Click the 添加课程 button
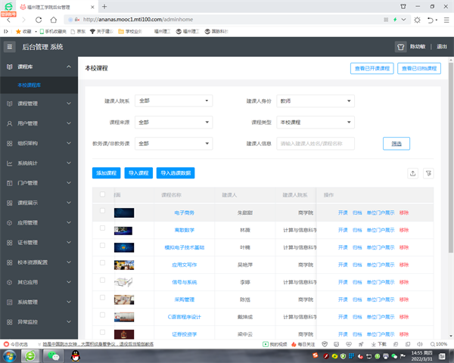 click(x=107, y=173)
